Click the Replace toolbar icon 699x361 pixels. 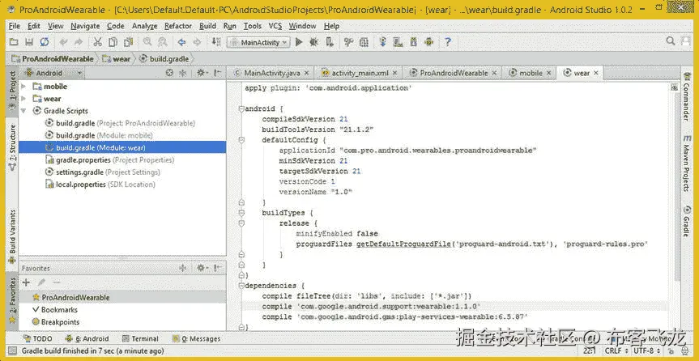pyautogui.click(x=162, y=42)
